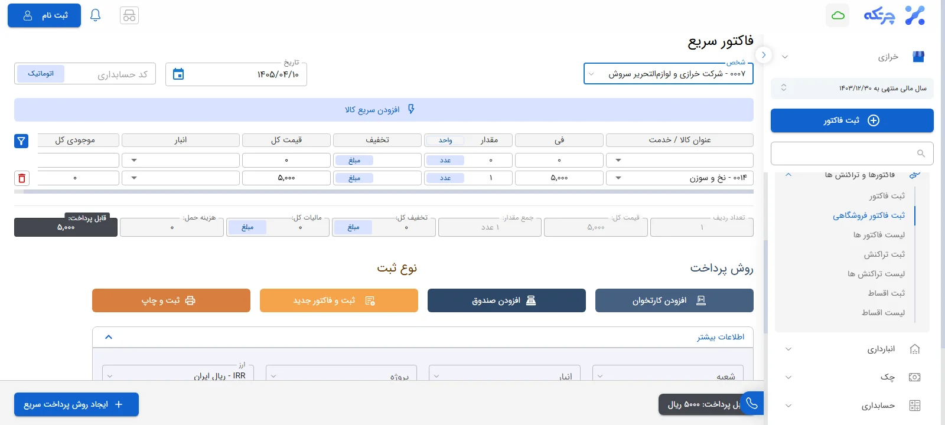
Task: Click the واحد column header toggle
Action: 445,140
